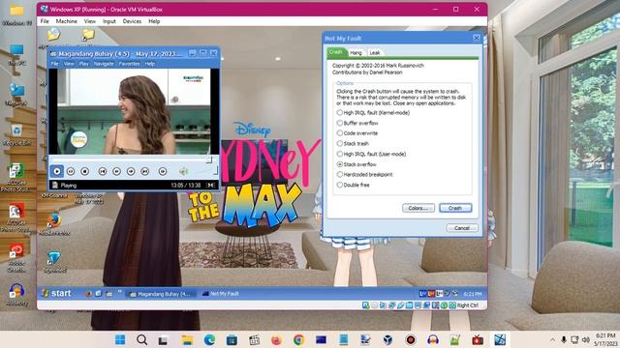Mute audio using the media player speaker icon
The width and height of the screenshot is (620, 348).
coord(183,171)
